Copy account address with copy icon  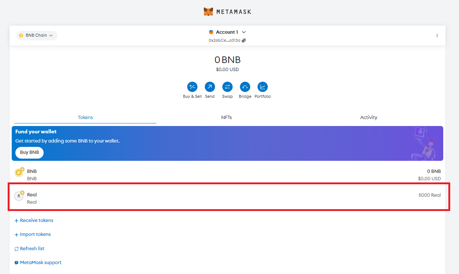click(x=244, y=40)
